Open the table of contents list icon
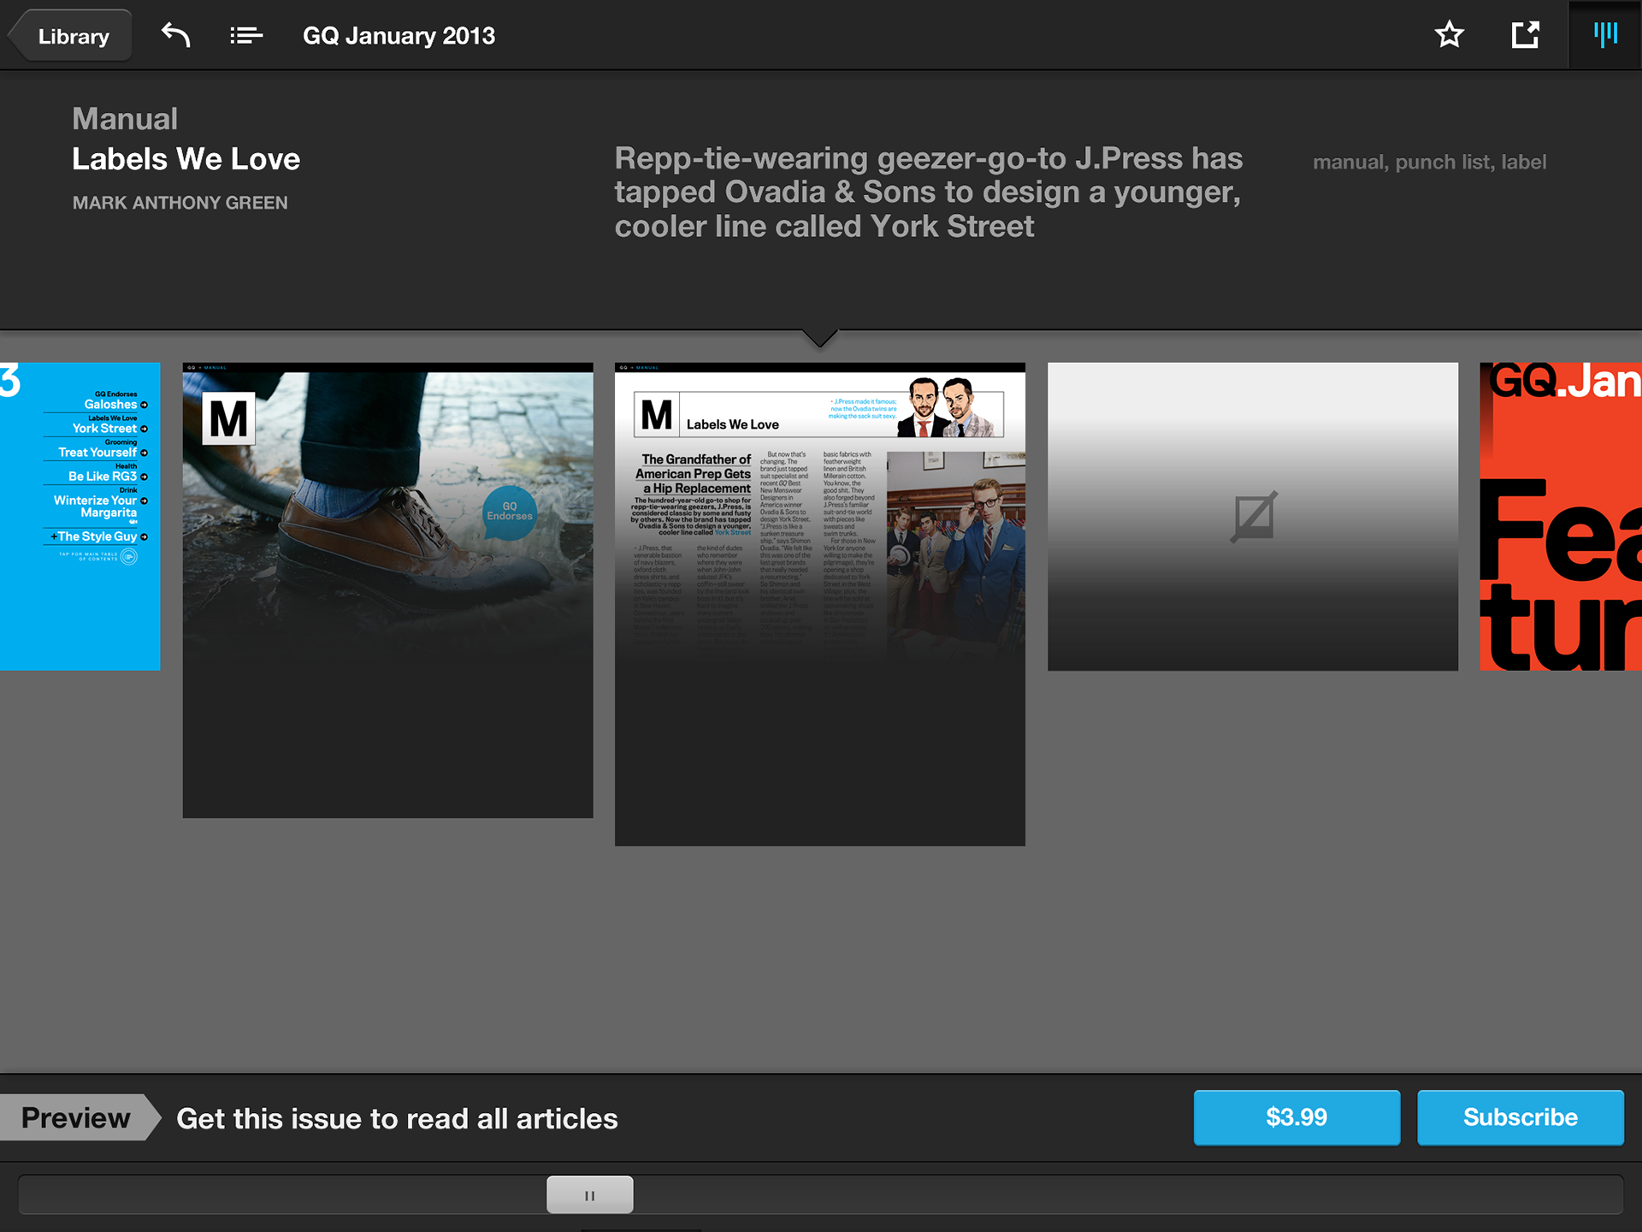The image size is (1642, 1232). point(246,36)
